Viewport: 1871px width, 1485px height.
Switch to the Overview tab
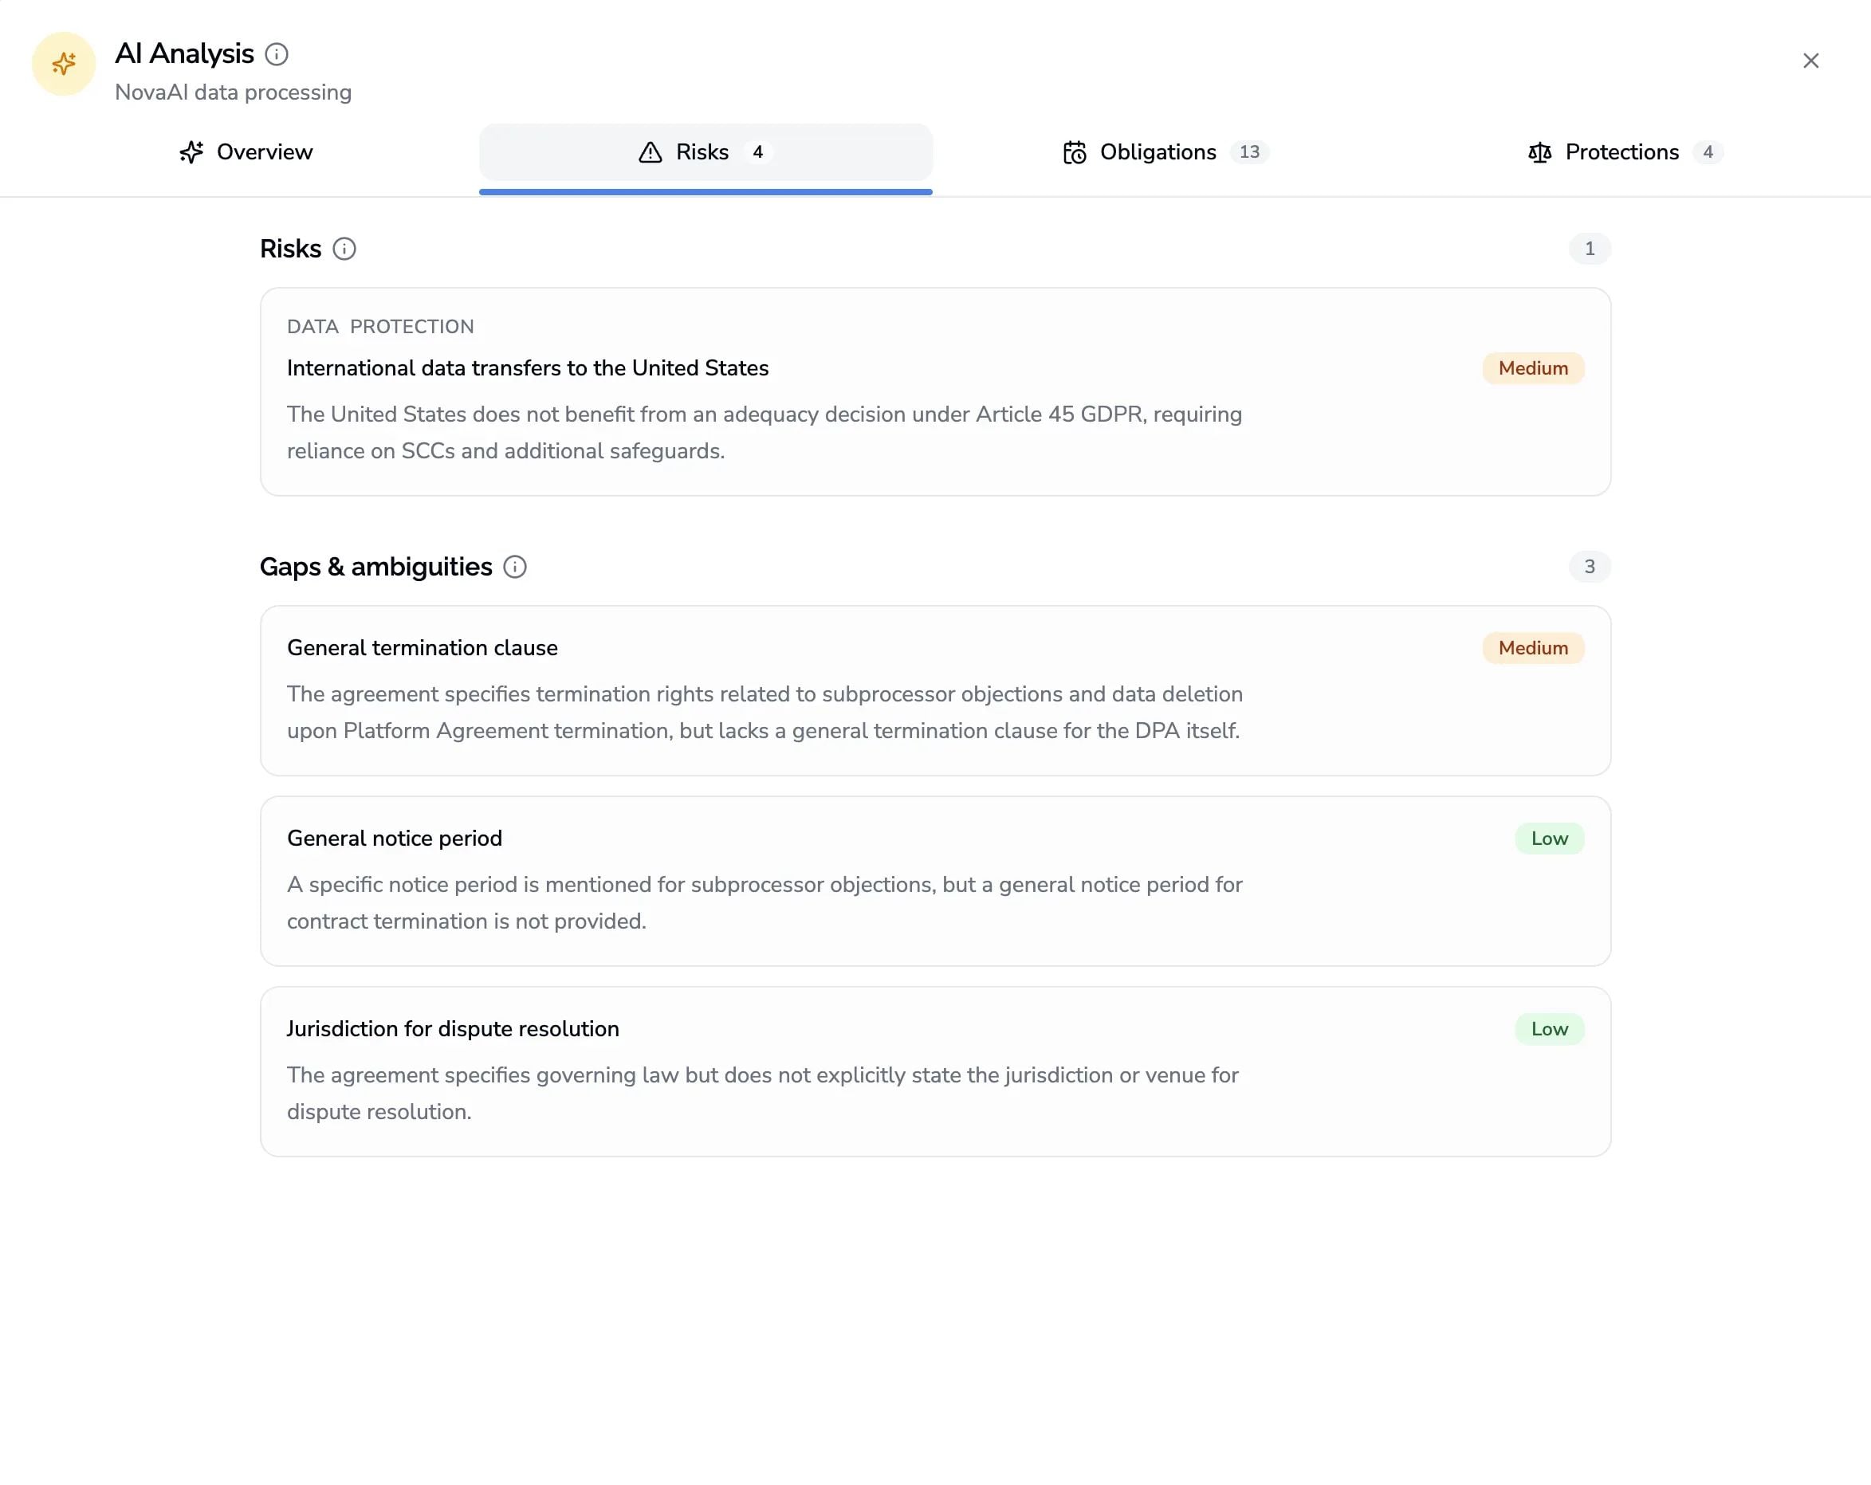tap(246, 152)
